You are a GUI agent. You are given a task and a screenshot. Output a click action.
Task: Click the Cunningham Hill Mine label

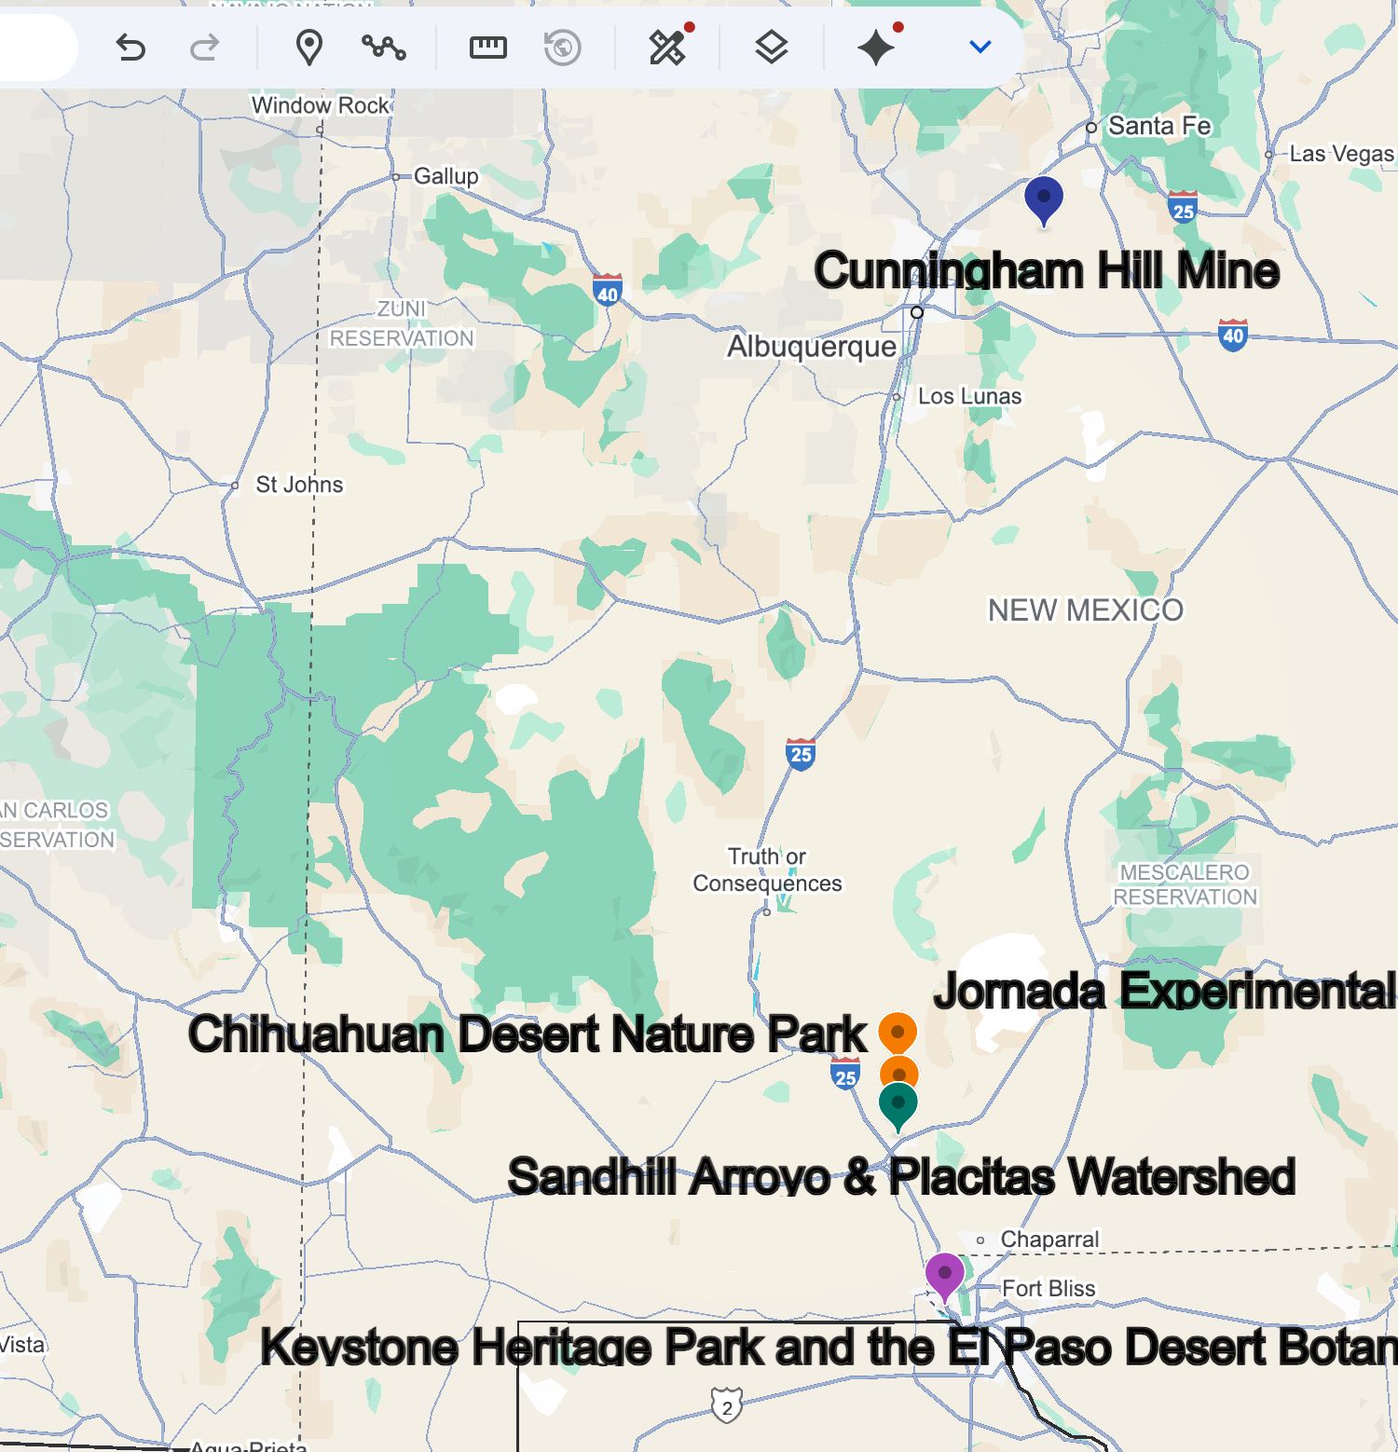point(1046,271)
